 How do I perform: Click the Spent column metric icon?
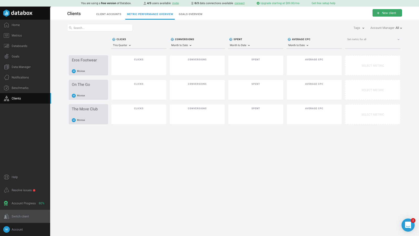(231, 39)
